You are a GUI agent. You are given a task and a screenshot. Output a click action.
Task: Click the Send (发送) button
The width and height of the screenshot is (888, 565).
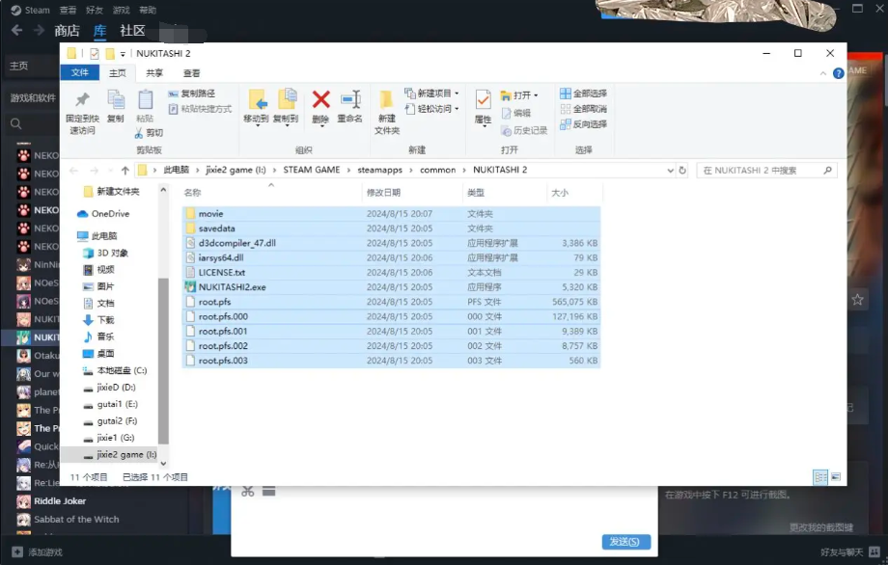click(624, 542)
